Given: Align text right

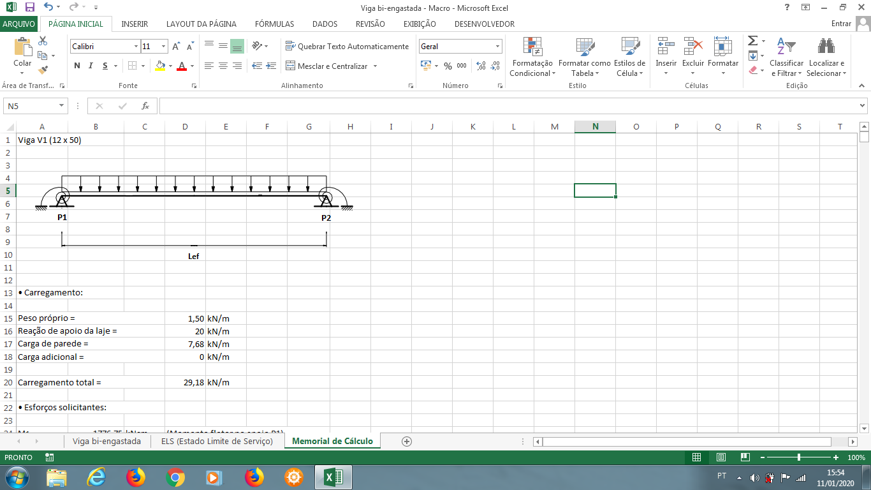Looking at the screenshot, I should click(x=237, y=66).
